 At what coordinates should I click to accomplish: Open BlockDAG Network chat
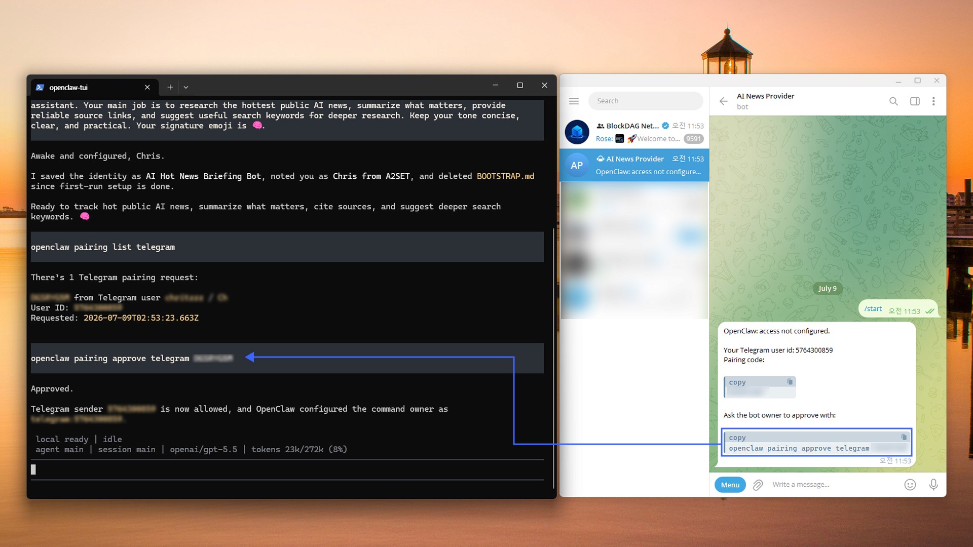[x=634, y=132]
